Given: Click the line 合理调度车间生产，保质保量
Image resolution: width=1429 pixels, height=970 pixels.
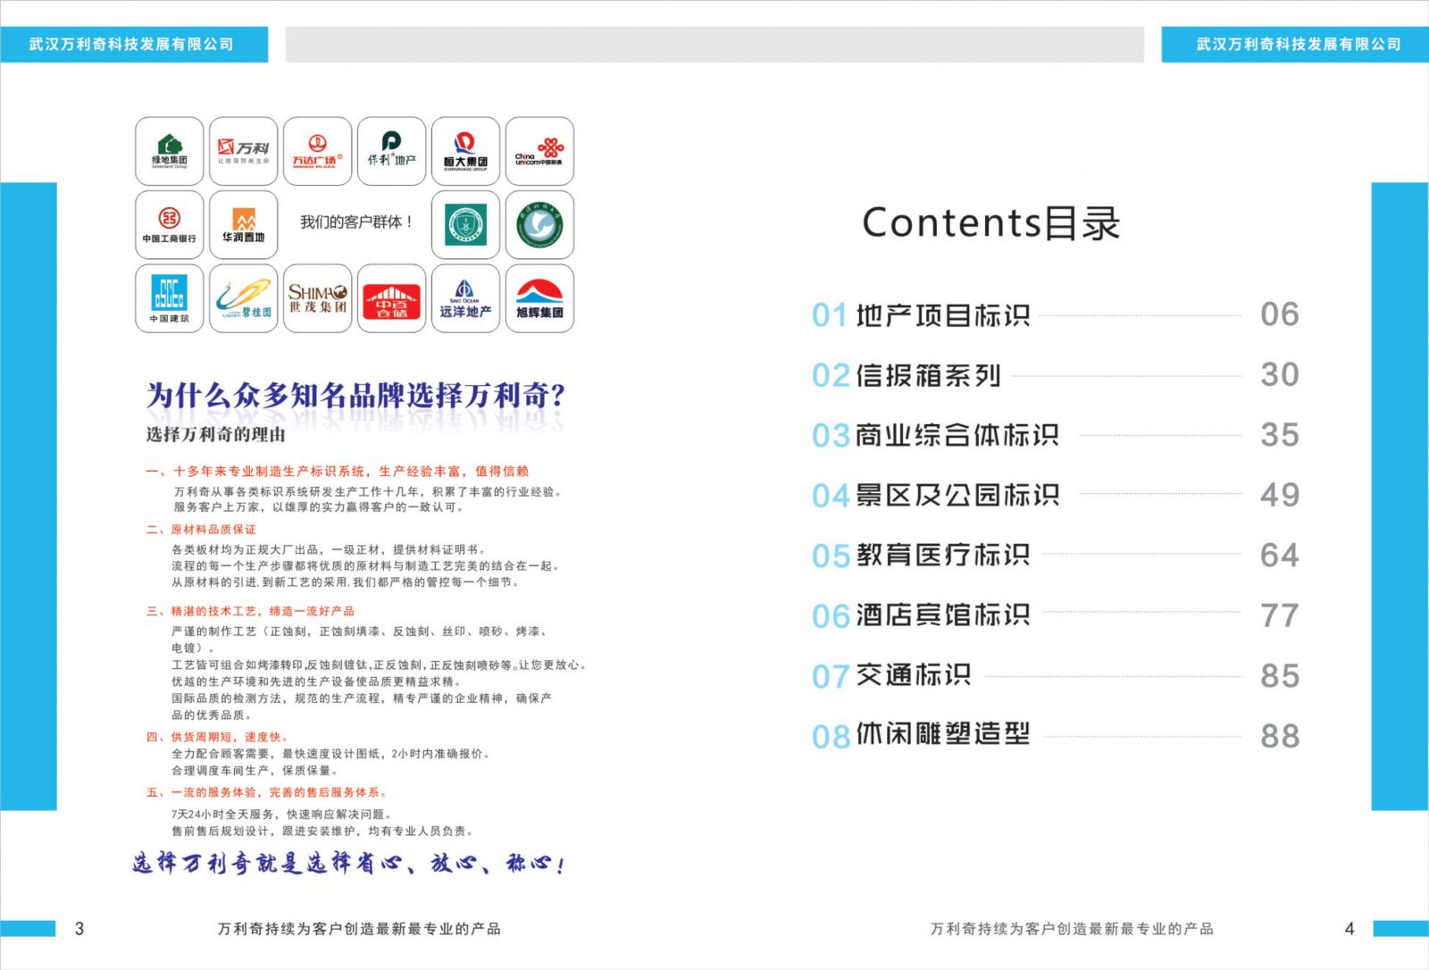Looking at the screenshot, I should click(x=255, y=771).
